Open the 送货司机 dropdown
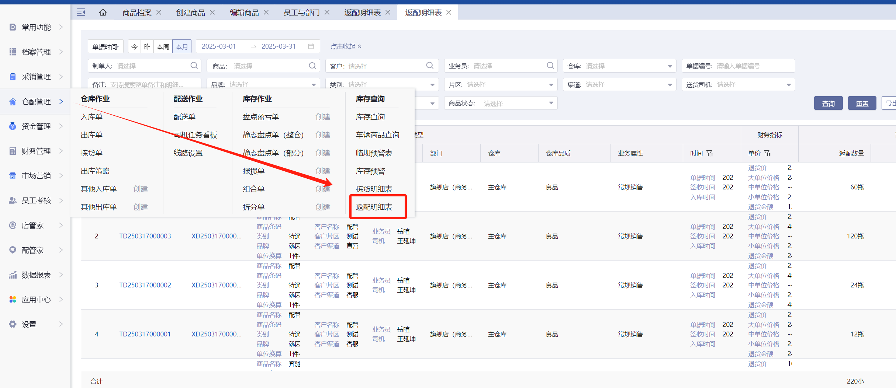The width and height of the screenshot is (896, 388). click(x=738, y=85)
